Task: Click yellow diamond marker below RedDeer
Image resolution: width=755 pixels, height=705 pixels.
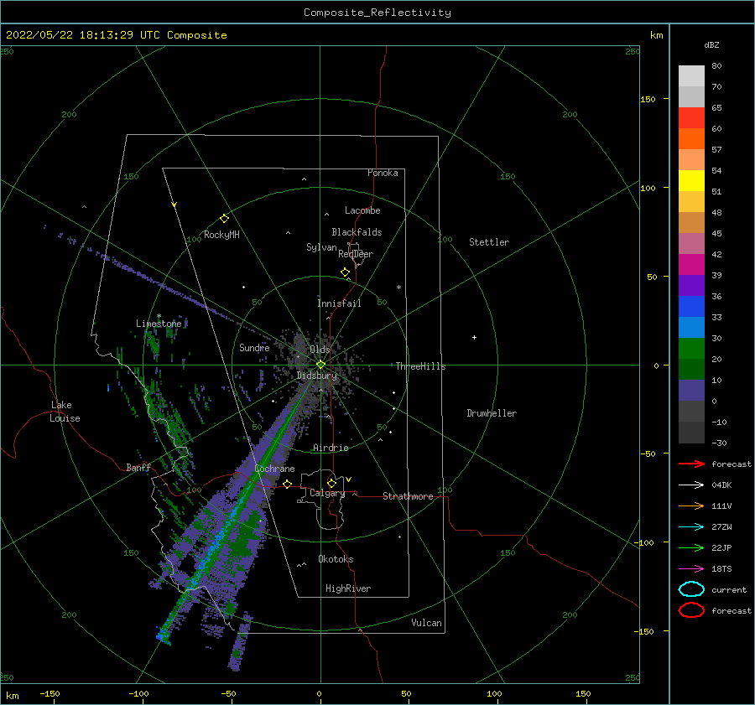Action: (x=346, y=272)
